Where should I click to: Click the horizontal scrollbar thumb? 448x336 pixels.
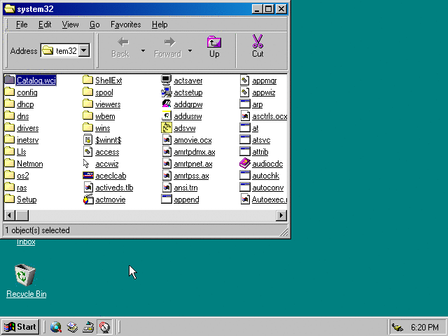[x=22, y=215]
